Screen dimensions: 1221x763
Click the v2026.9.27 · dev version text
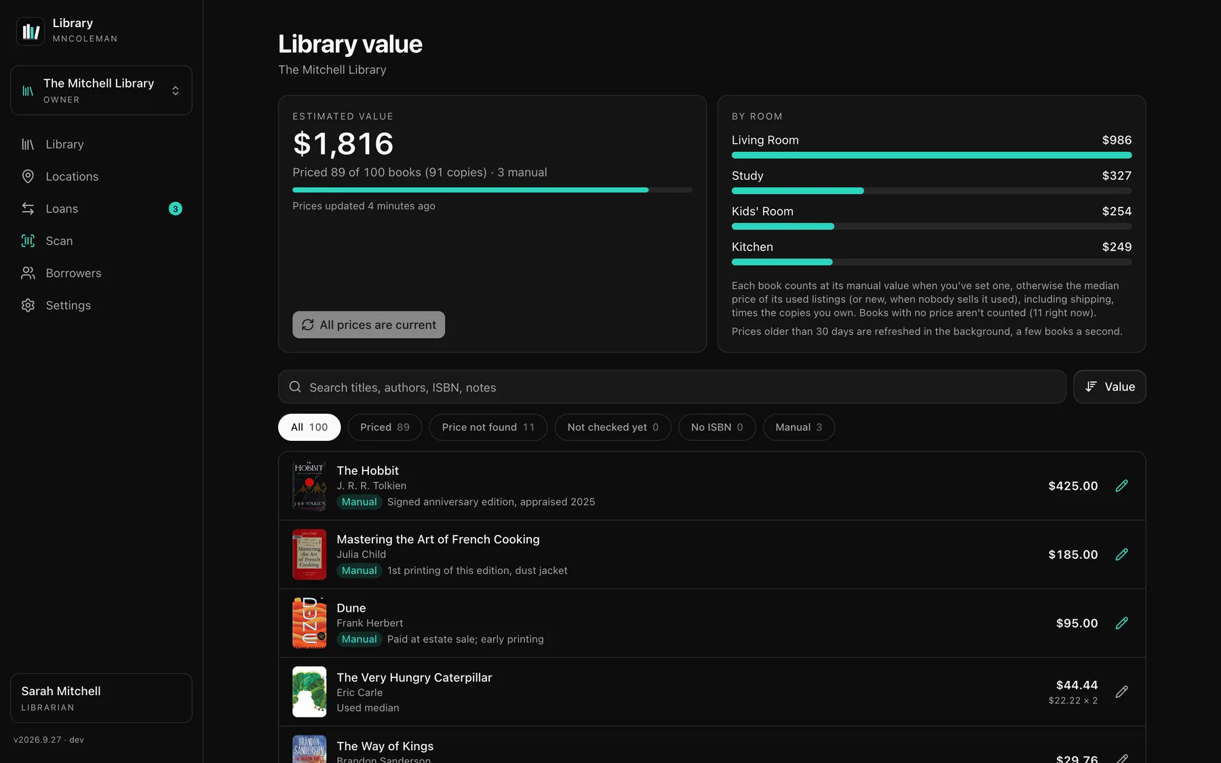click(49, 740)
